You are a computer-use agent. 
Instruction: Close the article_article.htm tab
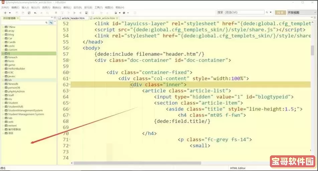pyautogui.click(x=117, y=18)
